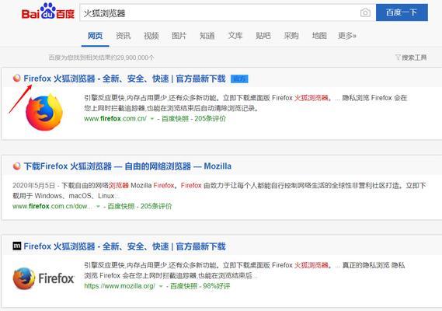This screenshot has width=442, height=311.
Task: Open the https://www.mozilla.org/ URL link
Action: point(120,286)
